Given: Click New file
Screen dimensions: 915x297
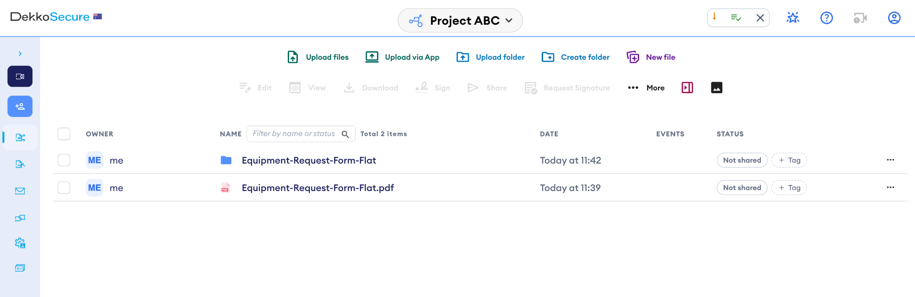Looking at the screenshot, I should (651, 57).
